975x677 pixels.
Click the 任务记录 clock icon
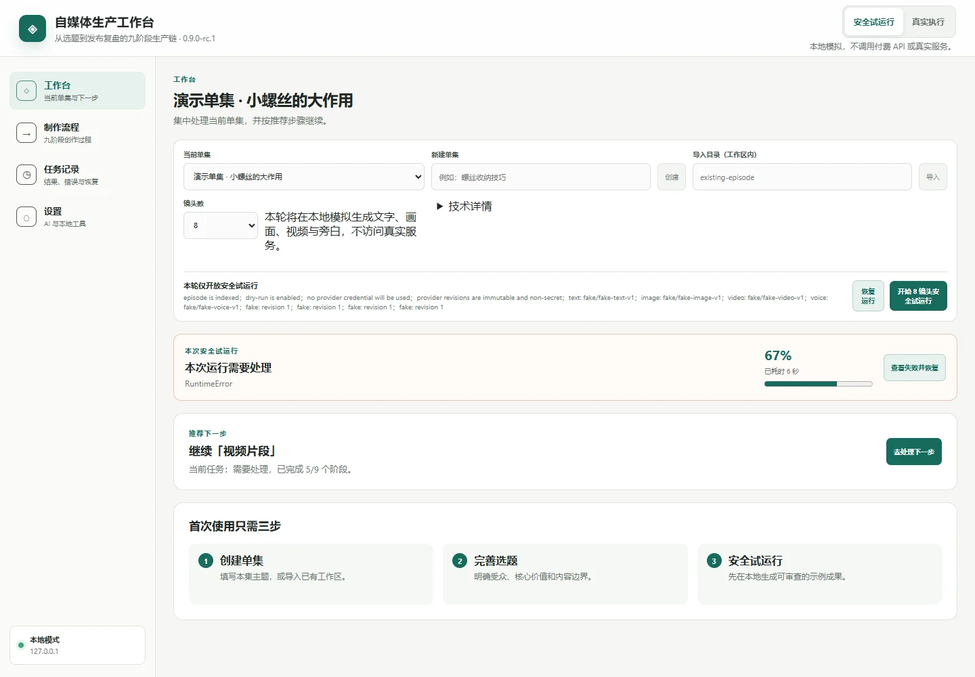pyautogui.click(x=26, y=175)
